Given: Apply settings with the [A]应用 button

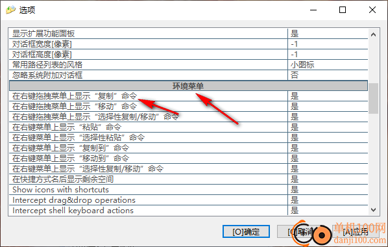Looking at the screenshot, I should coord(356,231).
